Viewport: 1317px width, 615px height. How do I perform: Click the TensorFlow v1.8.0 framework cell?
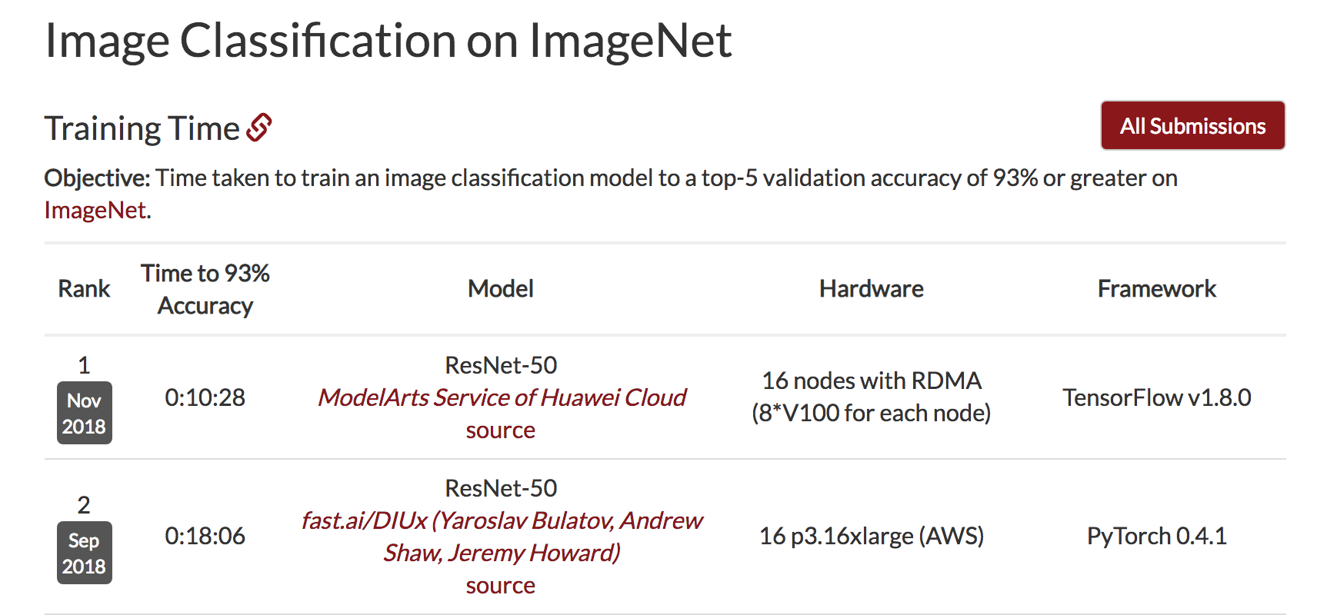pos(1157,397)
